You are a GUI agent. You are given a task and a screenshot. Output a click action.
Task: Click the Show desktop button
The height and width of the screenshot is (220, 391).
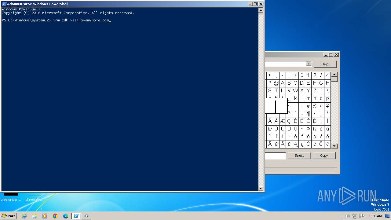pos(387,216)
